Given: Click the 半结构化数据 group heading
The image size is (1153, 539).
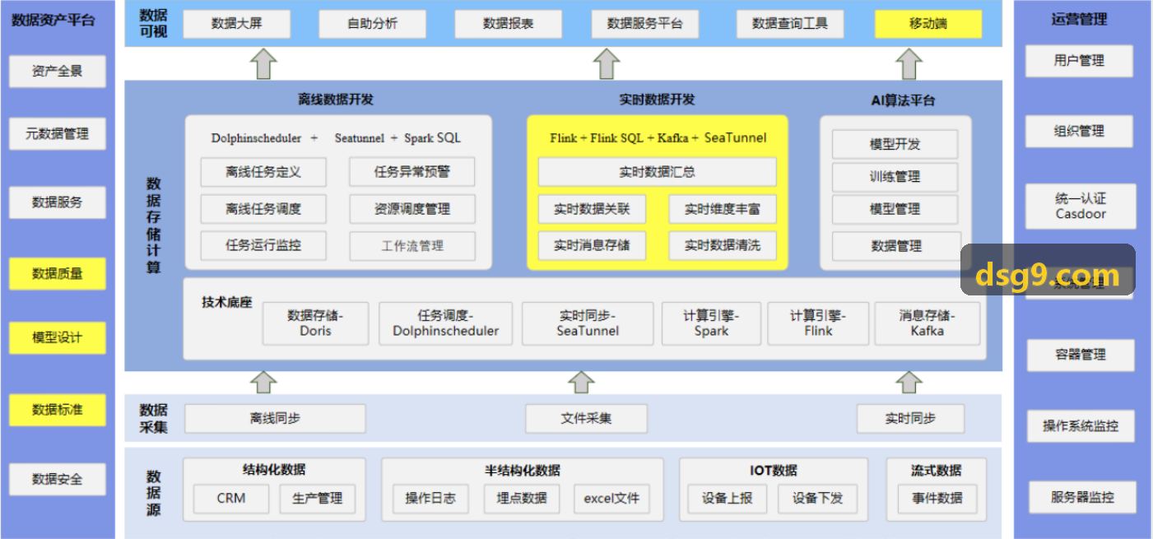Looking at the screenshot, I should [523, 471].
